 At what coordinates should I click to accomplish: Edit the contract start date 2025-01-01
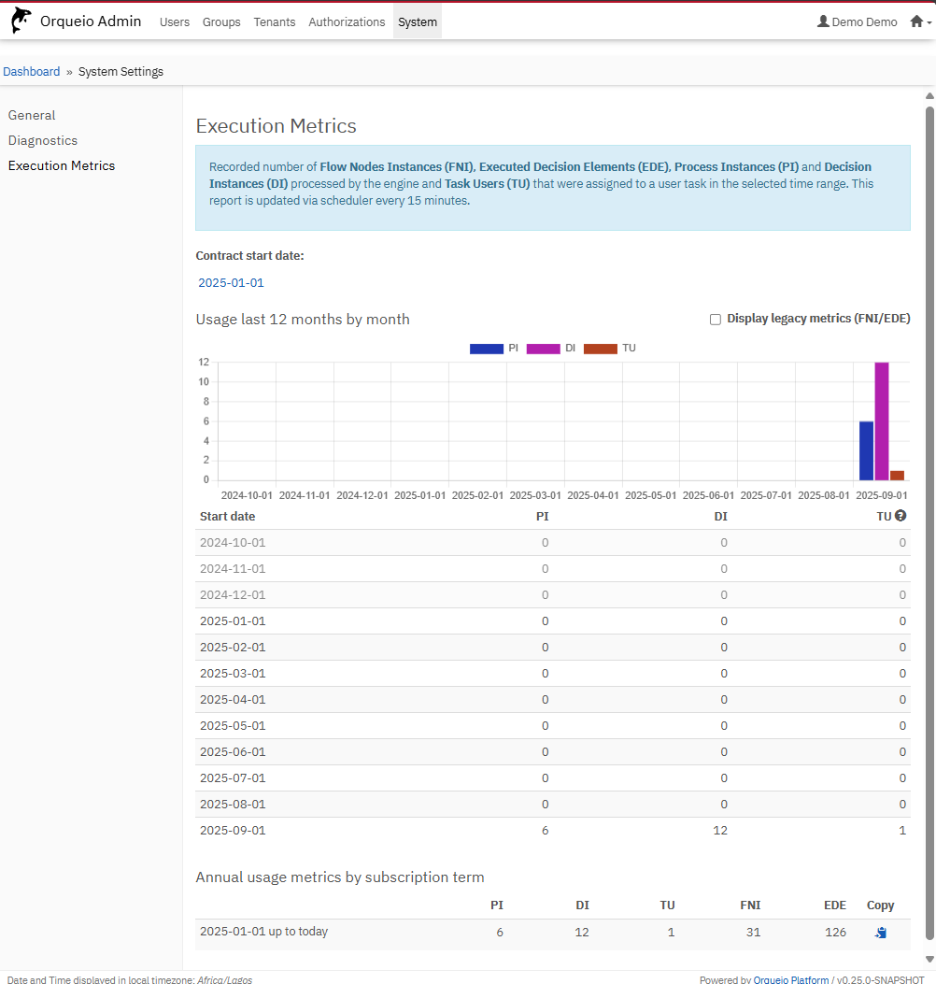(231, 282)
